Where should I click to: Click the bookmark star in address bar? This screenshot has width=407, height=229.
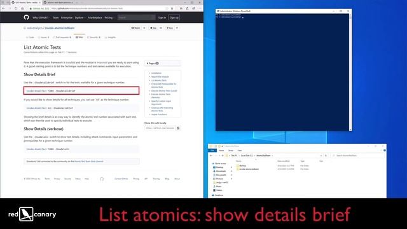[x=172, y=8]
